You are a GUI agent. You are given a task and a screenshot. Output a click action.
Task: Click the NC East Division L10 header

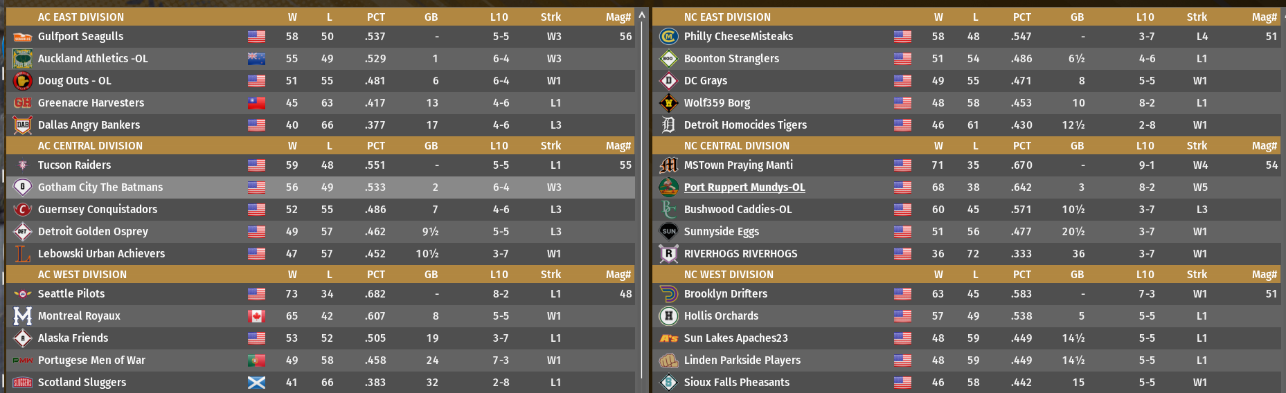click(x=1145, y=17)
